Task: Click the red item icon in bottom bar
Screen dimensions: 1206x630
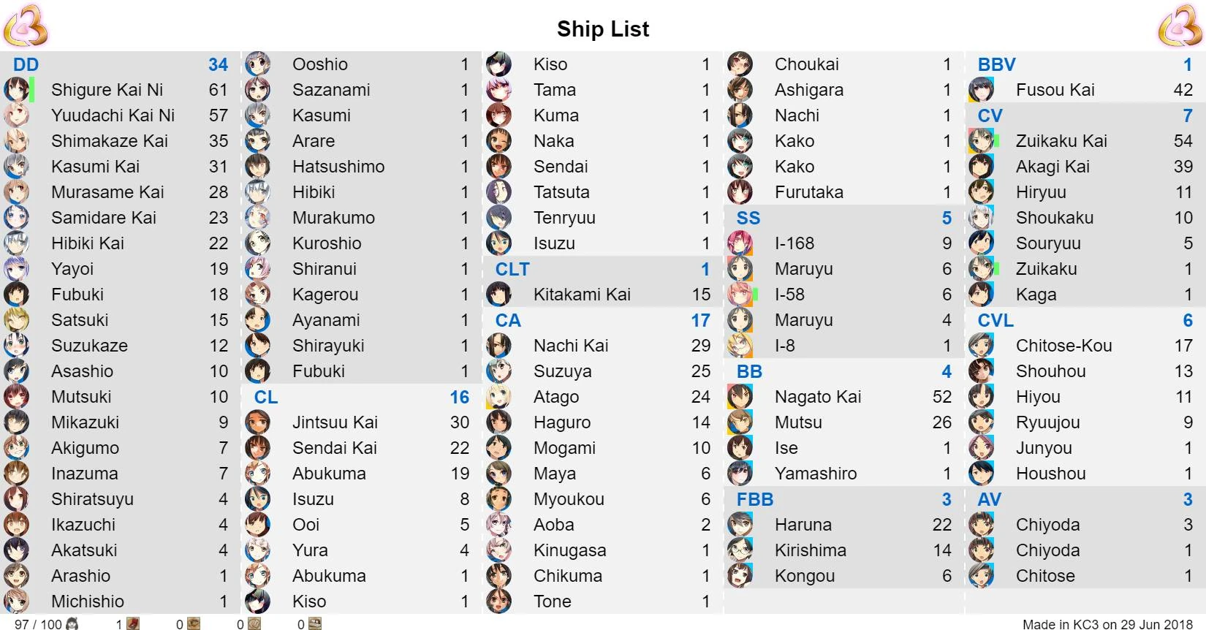Action: tap(133, 623)
